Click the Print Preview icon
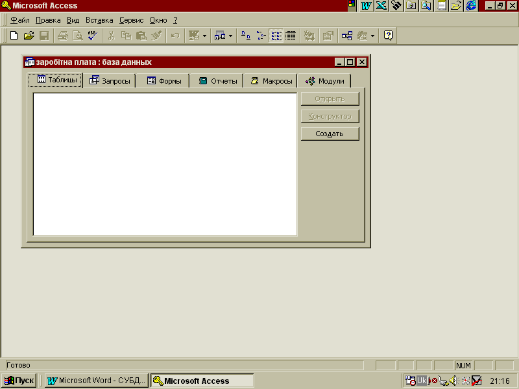The width and height of the screenshot is (519, 389). tap(78, 36)
